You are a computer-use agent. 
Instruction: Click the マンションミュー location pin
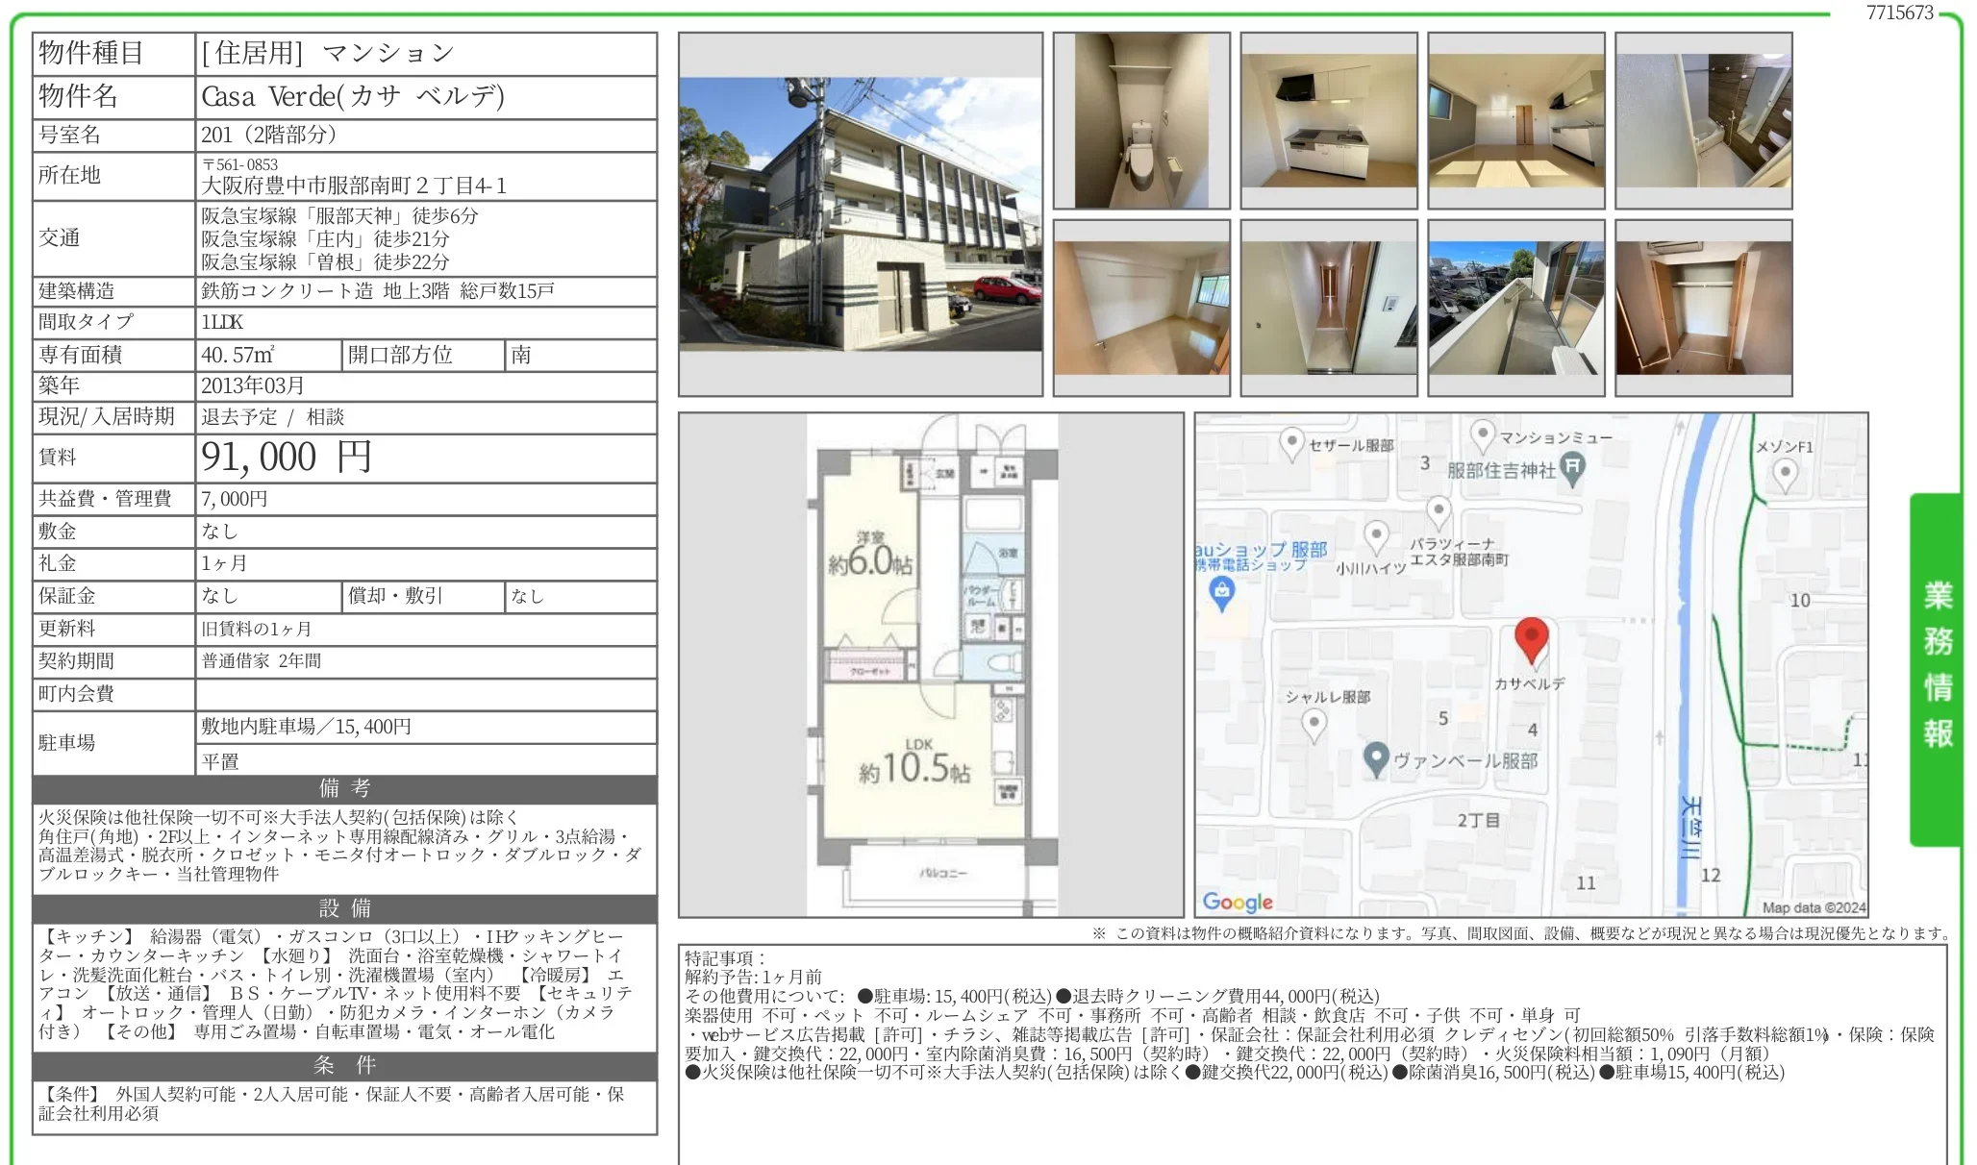click(x=1483, y=435)
